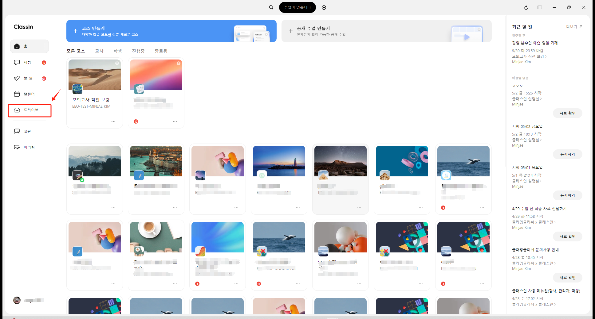Click 자료 확인 for 4/29 수업 전 학습 자료
595x319 pixels.
pos(567,236)
